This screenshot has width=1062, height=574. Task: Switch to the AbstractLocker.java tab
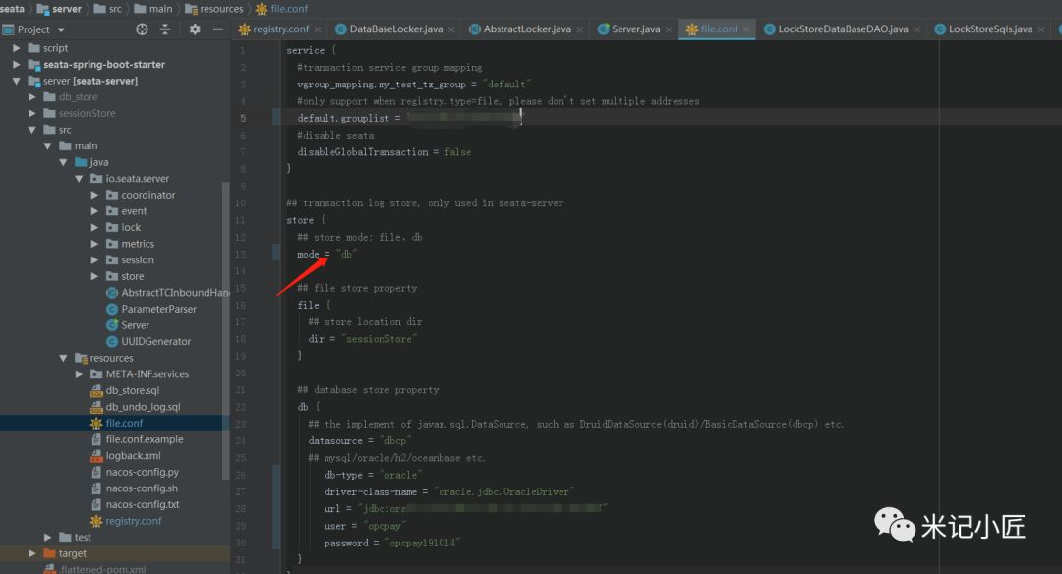pos(527,29)
